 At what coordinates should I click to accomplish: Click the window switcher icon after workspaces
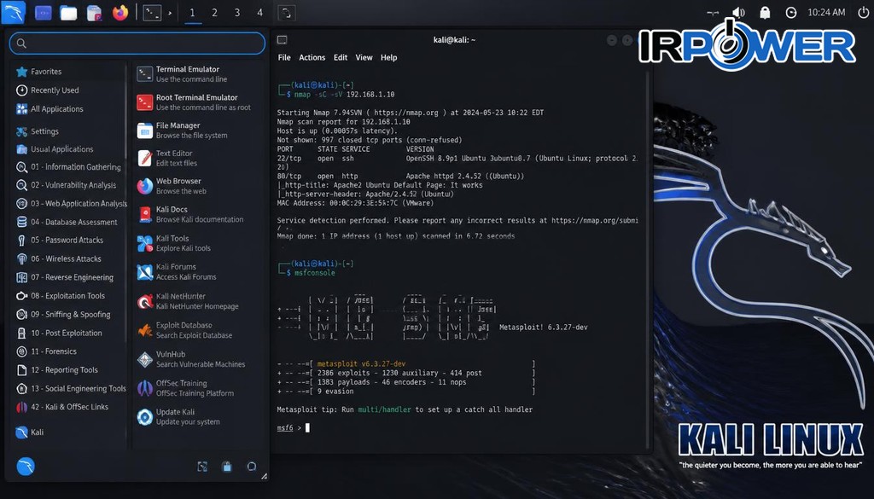286,12
